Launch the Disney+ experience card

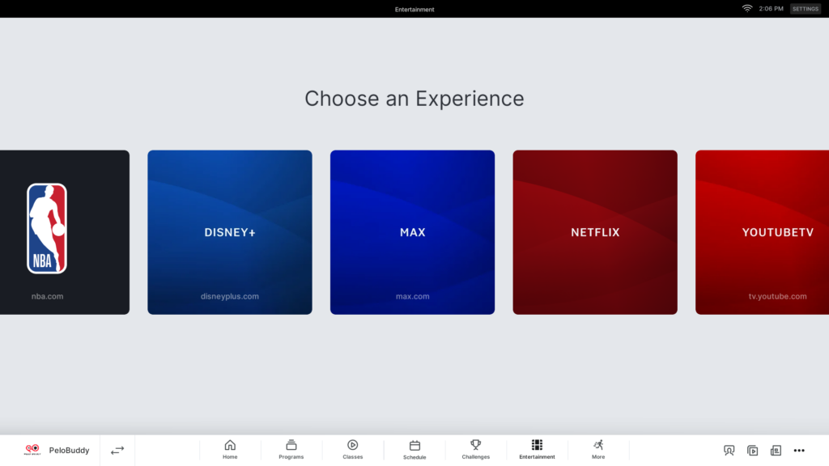[230, 232]
